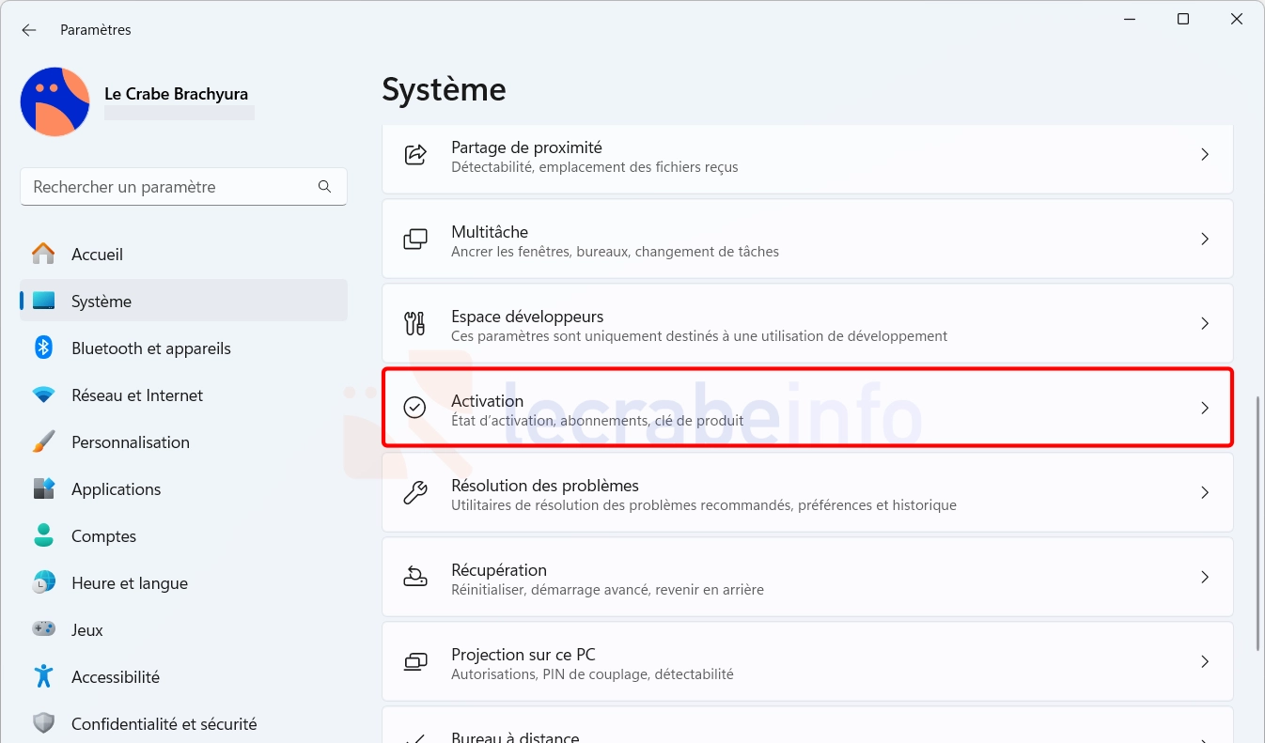1265x743 pixels.
Task: Click the Personnalisation paintbrush icon
Action: (x=43, y=441)
